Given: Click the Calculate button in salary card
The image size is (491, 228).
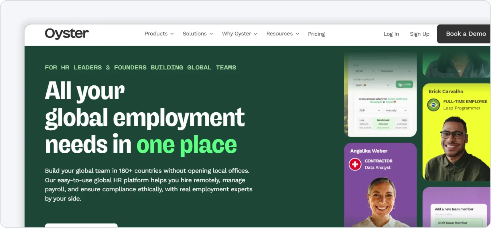Looking at the screenshot, I should (x=404, y=84).
